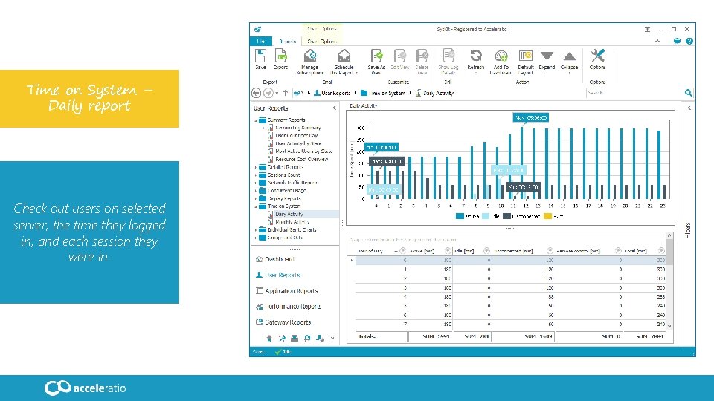Select Daily Activity report
The width and height of the screenshot is (714, 401).
tap(289, 214)
